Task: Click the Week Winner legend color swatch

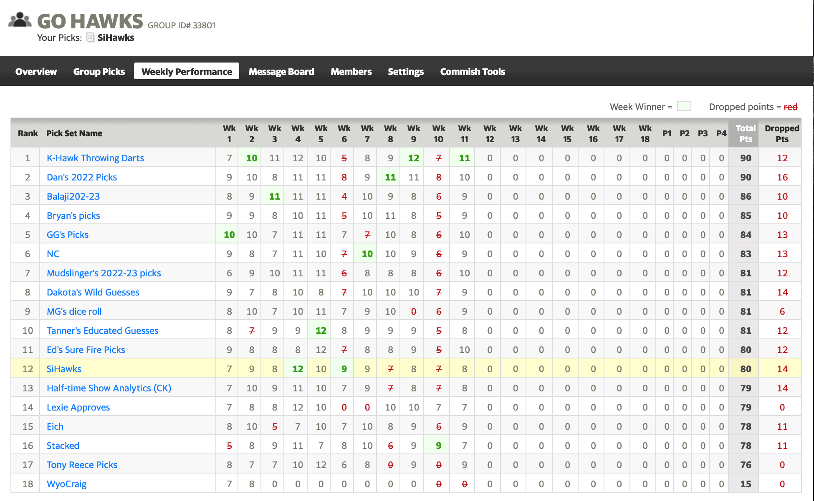Action: pos(684,106)
